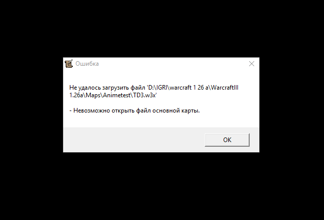
Task: Confirm the error with the OK button
Action: (x=227, y=140)
